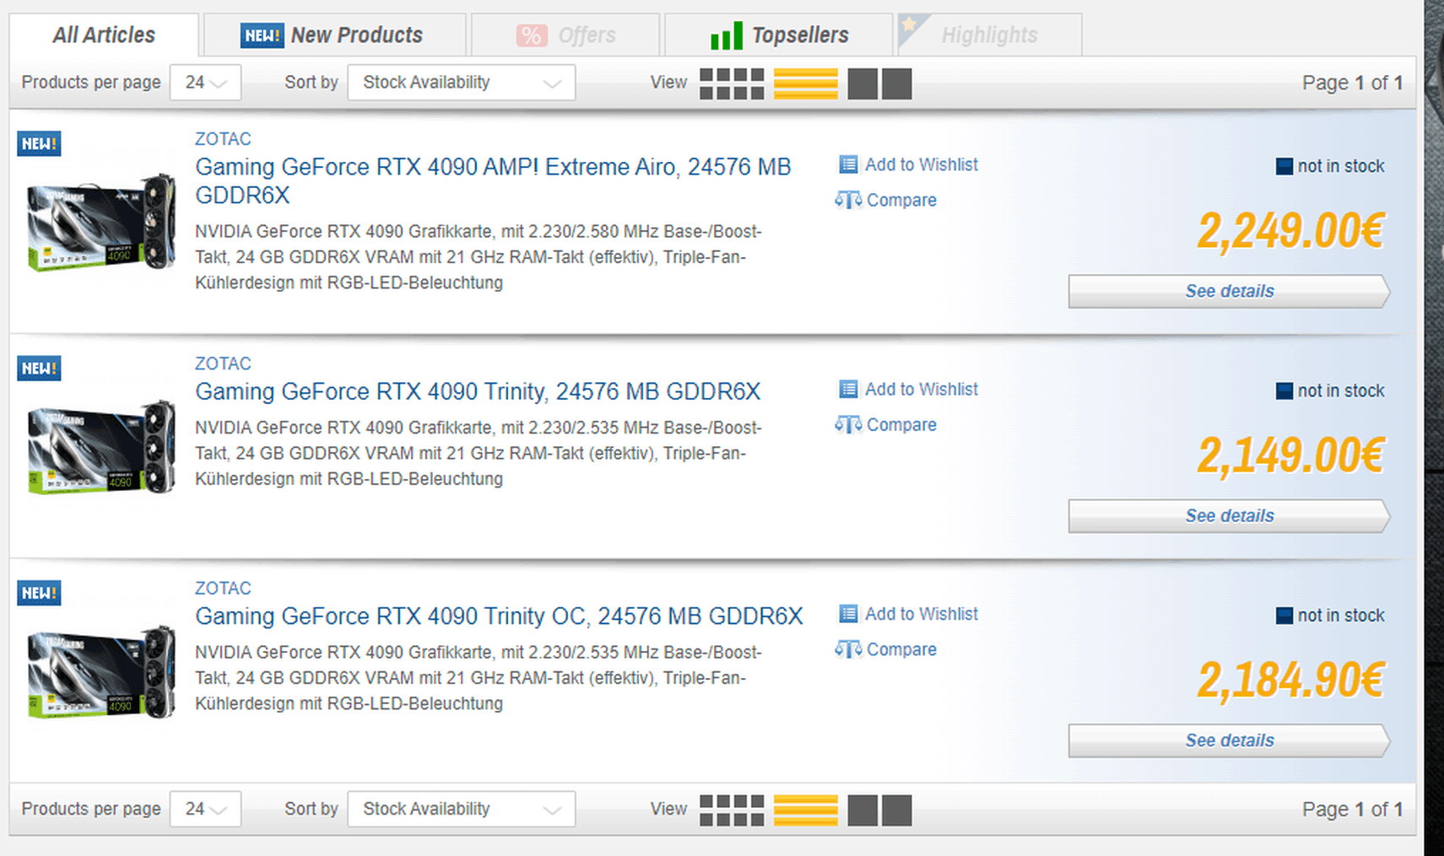Select bottom small grid view icon
This screenshot has width=1444, height=856.
[x=732, y=810]
